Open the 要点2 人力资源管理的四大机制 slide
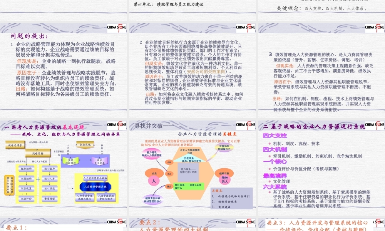This screenshot has height=231, width=385. pos(192,224)
